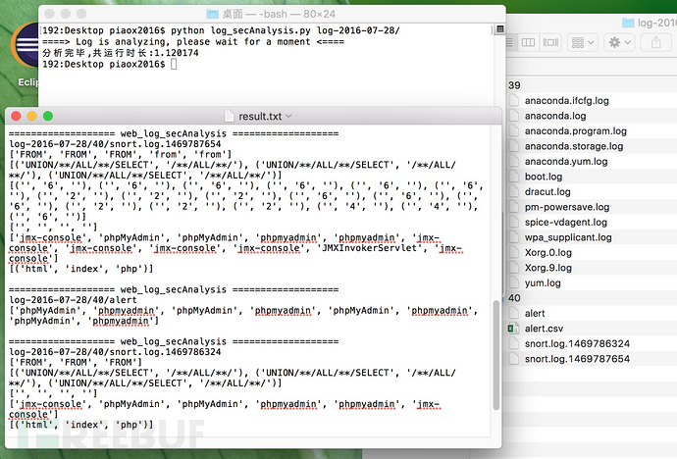Click log-2016-07-28/40/snort.log.1469786324 line in result.txt

click(115, 351)
